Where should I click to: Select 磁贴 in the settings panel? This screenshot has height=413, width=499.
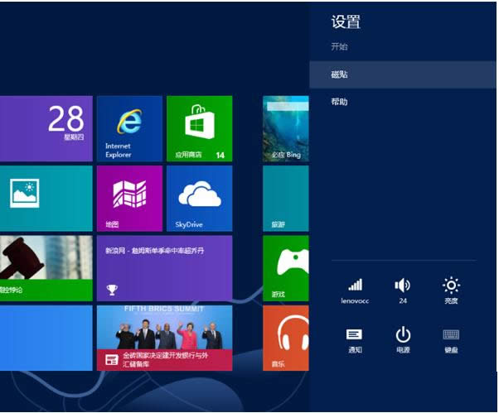(403, 74)
